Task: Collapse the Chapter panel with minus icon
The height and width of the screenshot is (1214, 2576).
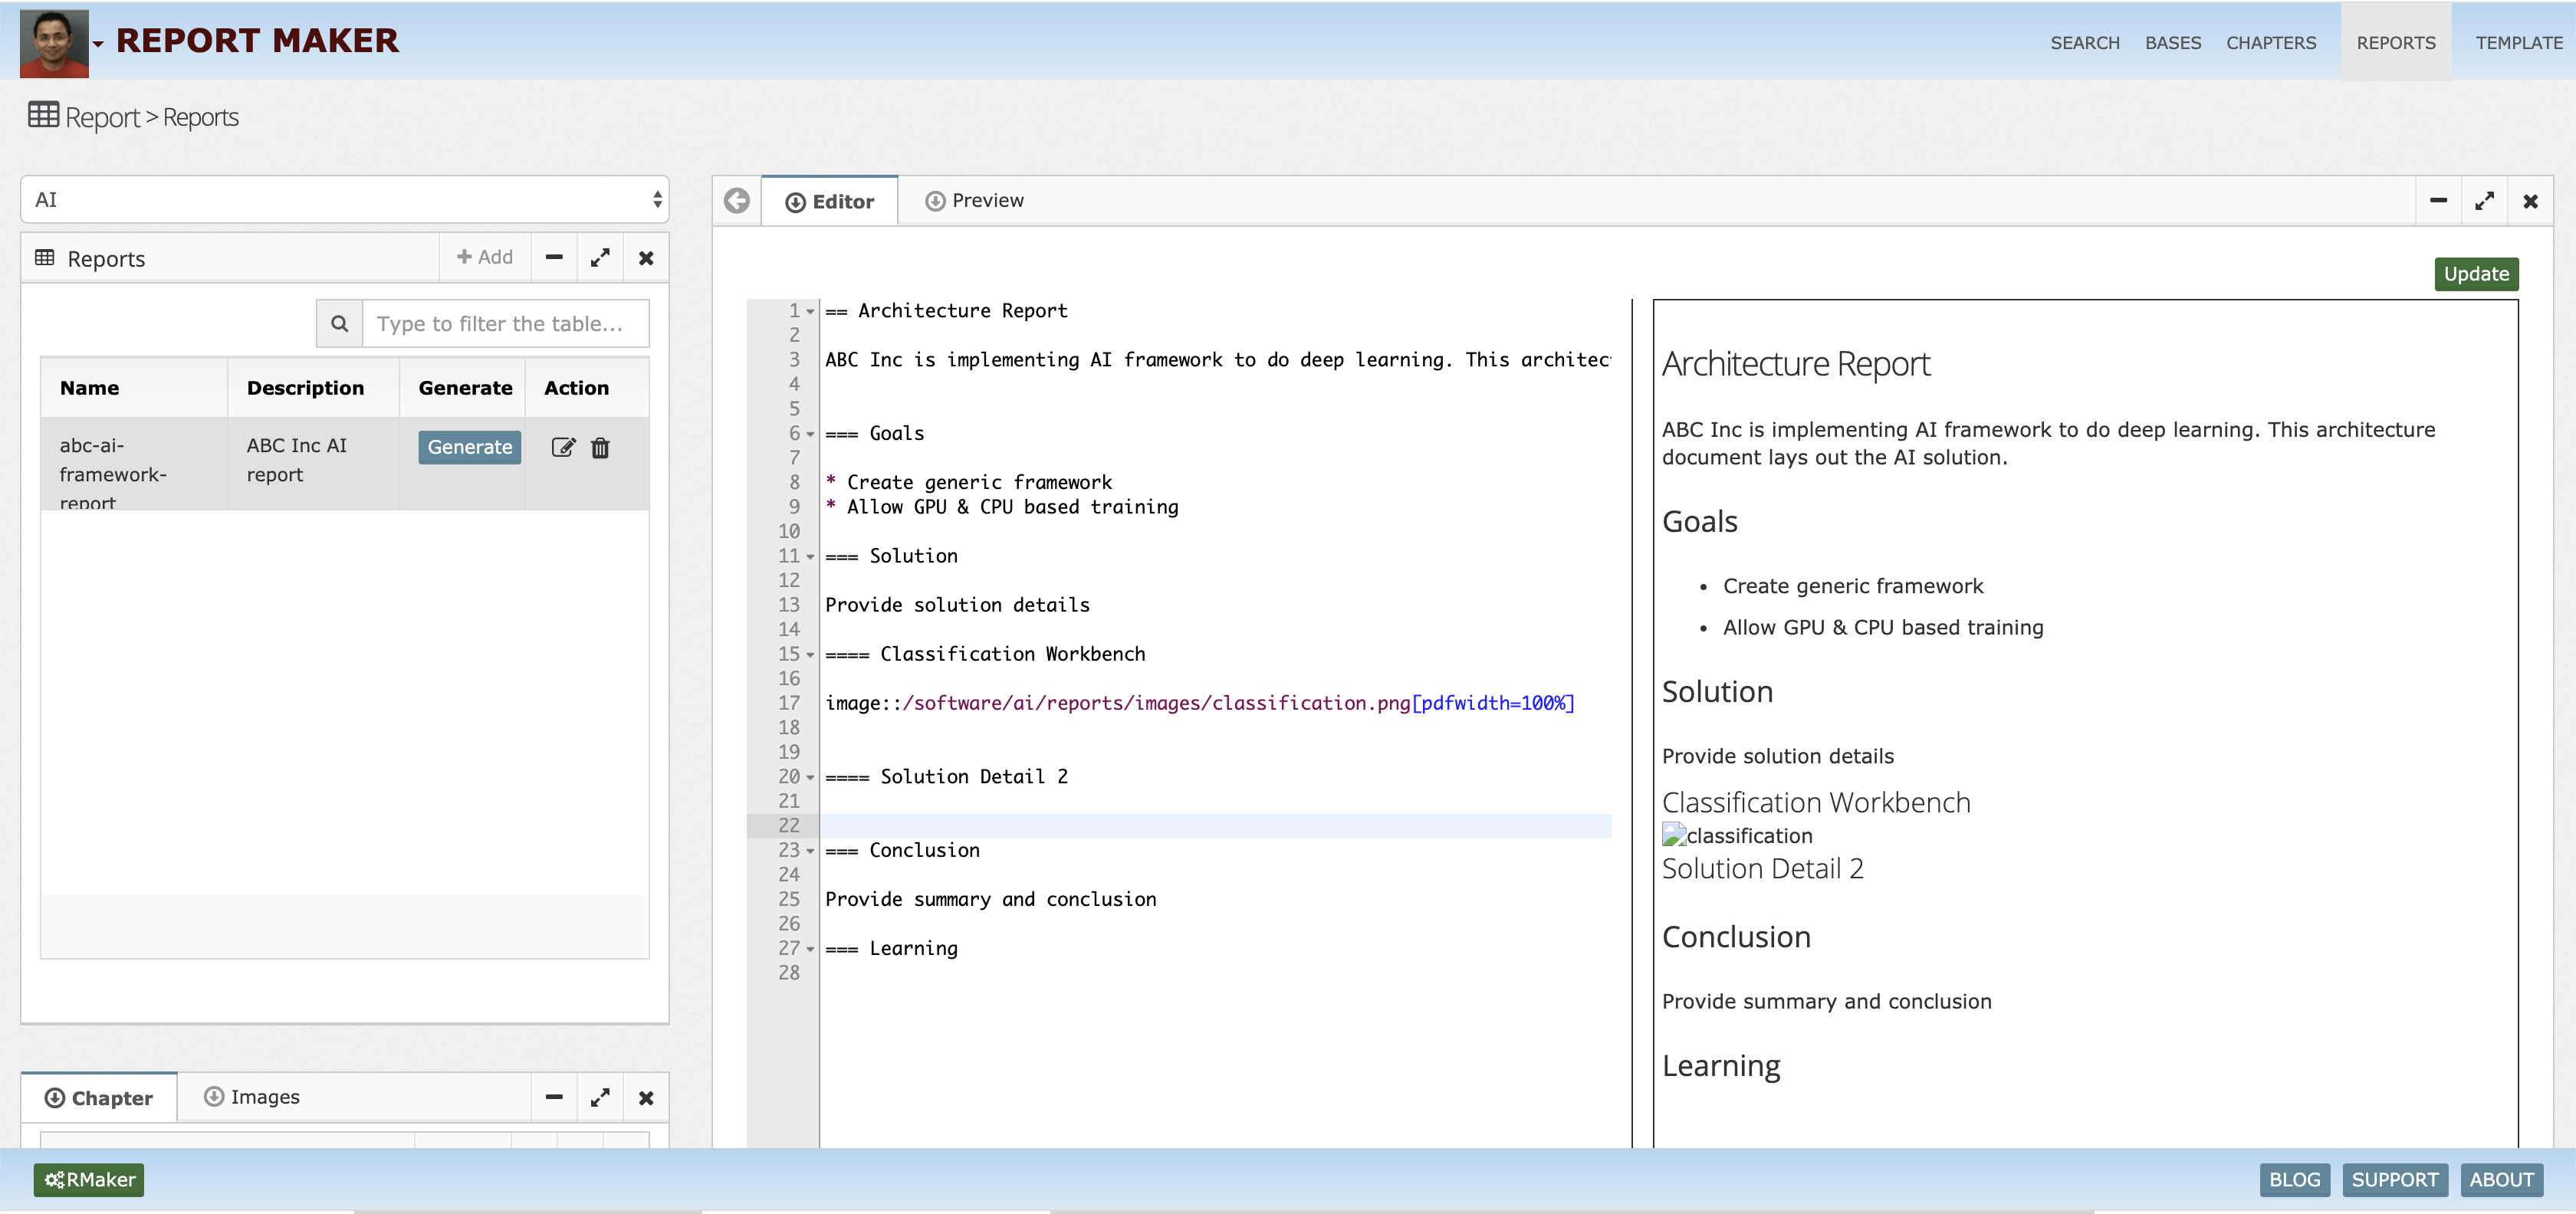Action: pyautogui.click(x=554, y=1097)
